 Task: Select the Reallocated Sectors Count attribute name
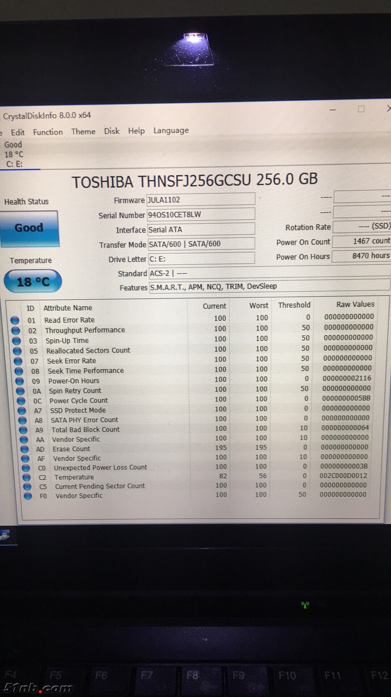click(88, 350)
